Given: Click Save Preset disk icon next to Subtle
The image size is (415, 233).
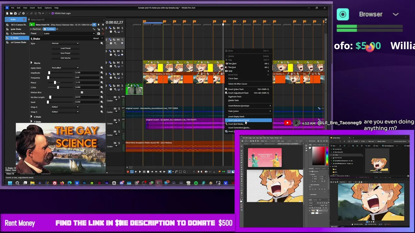Looking at the screenshot, I should tap(99, 34).
